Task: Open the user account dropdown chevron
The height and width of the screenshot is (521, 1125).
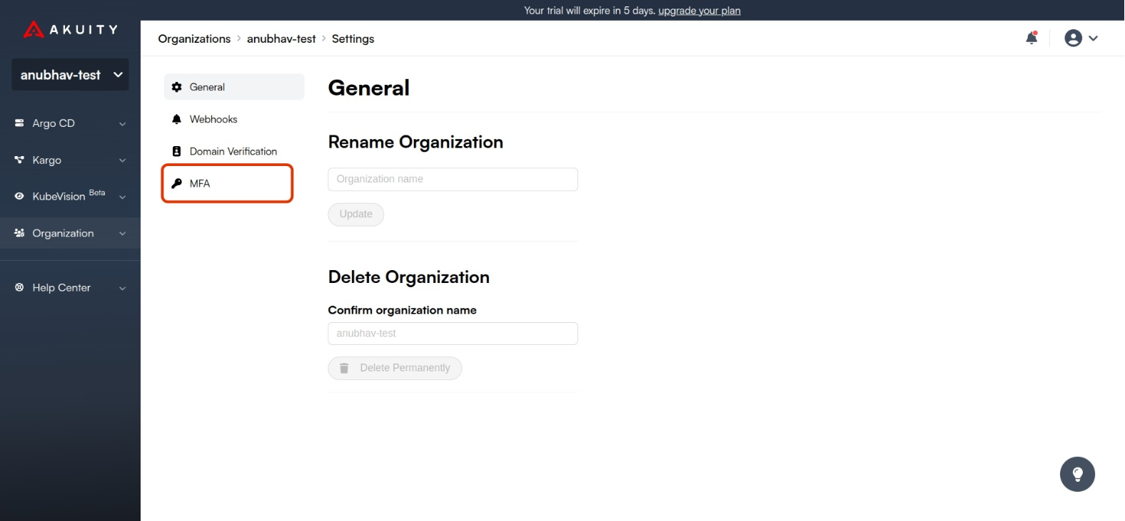Action: point(1093,38)
